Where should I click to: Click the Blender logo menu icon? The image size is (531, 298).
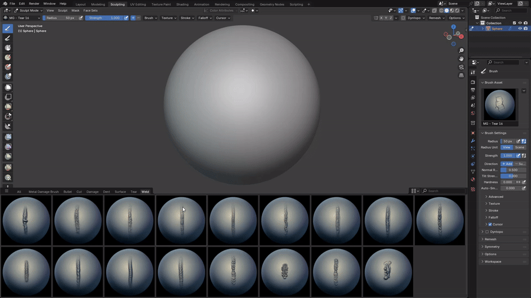point(5,4)
